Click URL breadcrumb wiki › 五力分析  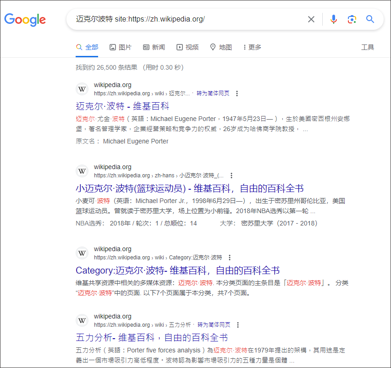(x=142, y=325)
